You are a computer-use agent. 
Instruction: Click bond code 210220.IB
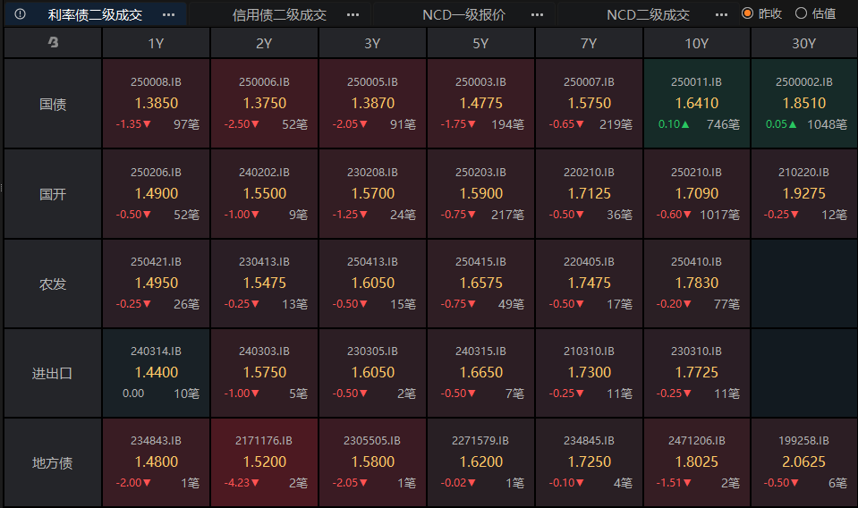(803, 173)
